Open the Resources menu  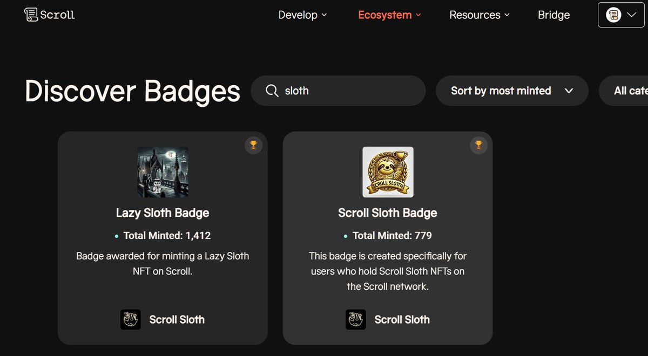[480, 15]
